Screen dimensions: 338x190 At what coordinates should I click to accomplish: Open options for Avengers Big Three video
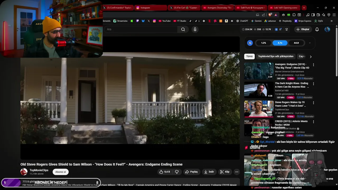coord(313,65)
